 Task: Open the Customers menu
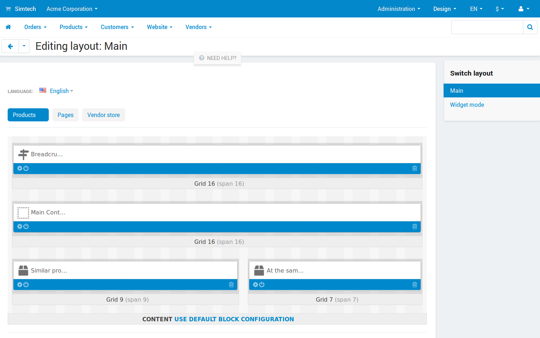[x=117, y=27]
